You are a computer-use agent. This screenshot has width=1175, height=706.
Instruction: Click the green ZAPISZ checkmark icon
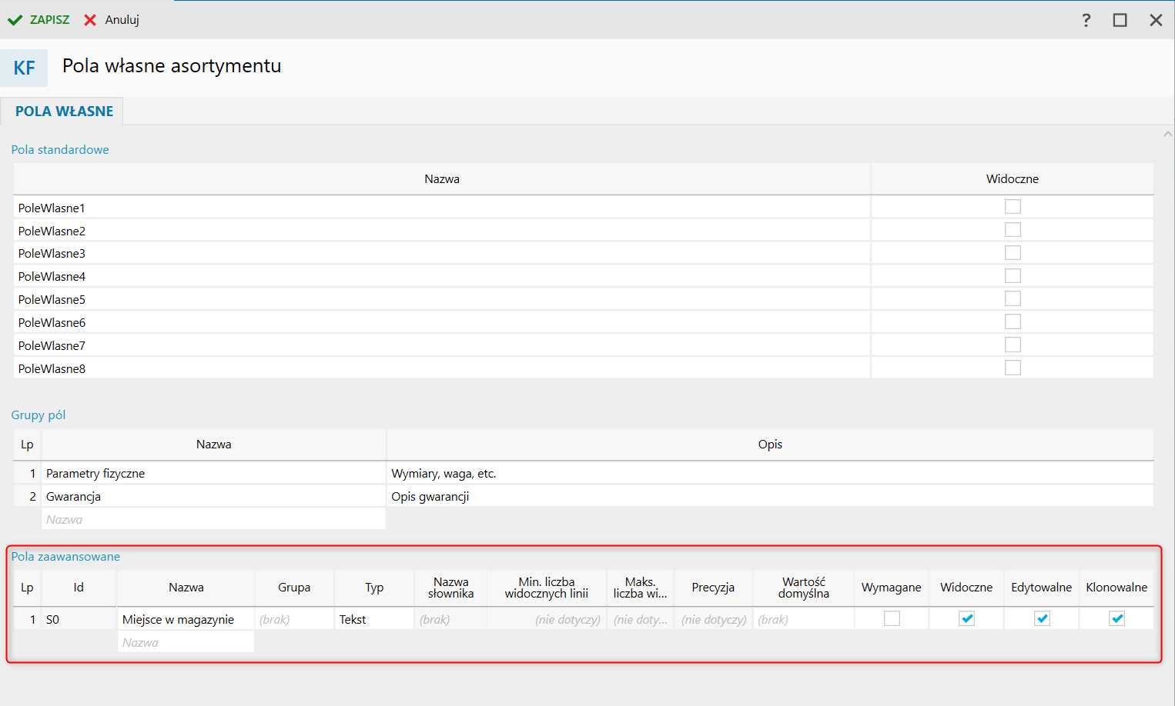click(15, 20)
